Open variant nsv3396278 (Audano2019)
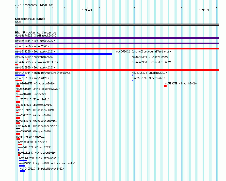Viewport: 226px width, 181px height. point(149,73)
